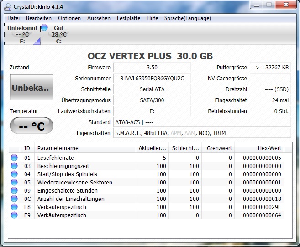Click the Hex-Wert column header
The height and width of the screenshot is (247, 300).
coord(259,148)
